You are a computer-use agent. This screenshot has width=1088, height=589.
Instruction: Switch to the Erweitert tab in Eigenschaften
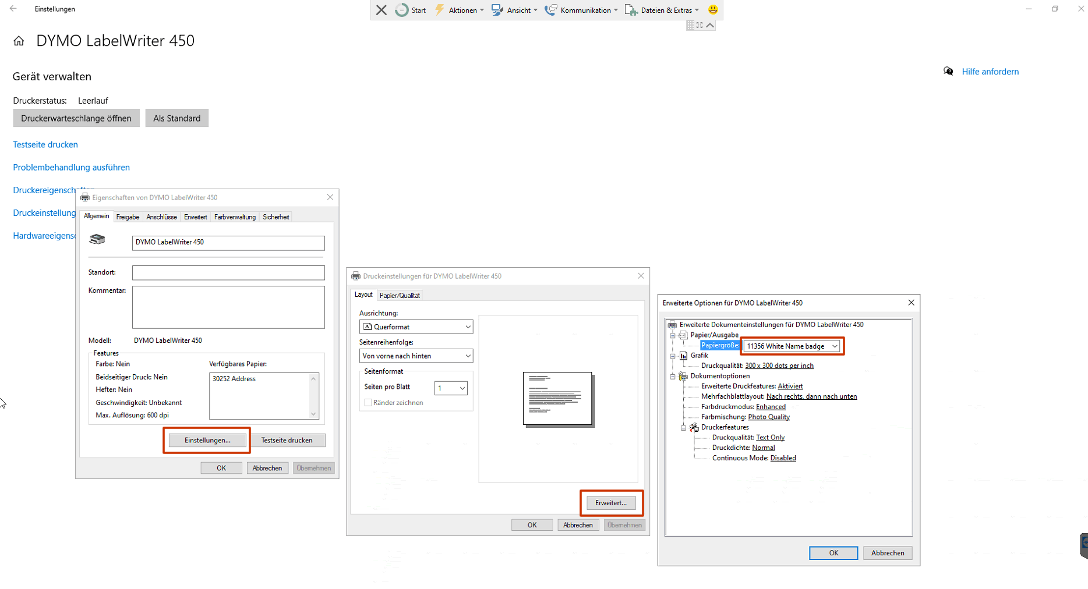tap(195, 217)
